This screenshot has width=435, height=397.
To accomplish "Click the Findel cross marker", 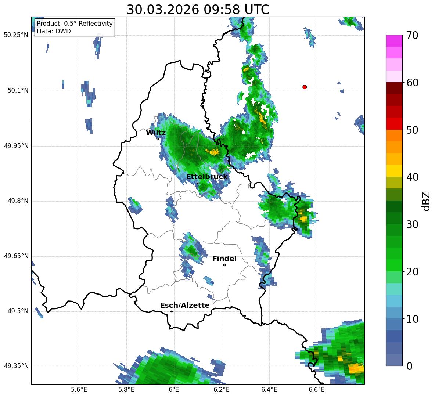I will (x=224, y=265).
